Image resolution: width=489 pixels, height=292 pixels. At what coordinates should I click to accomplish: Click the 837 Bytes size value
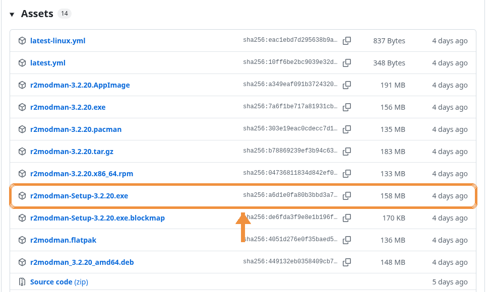tap(389, 41)
